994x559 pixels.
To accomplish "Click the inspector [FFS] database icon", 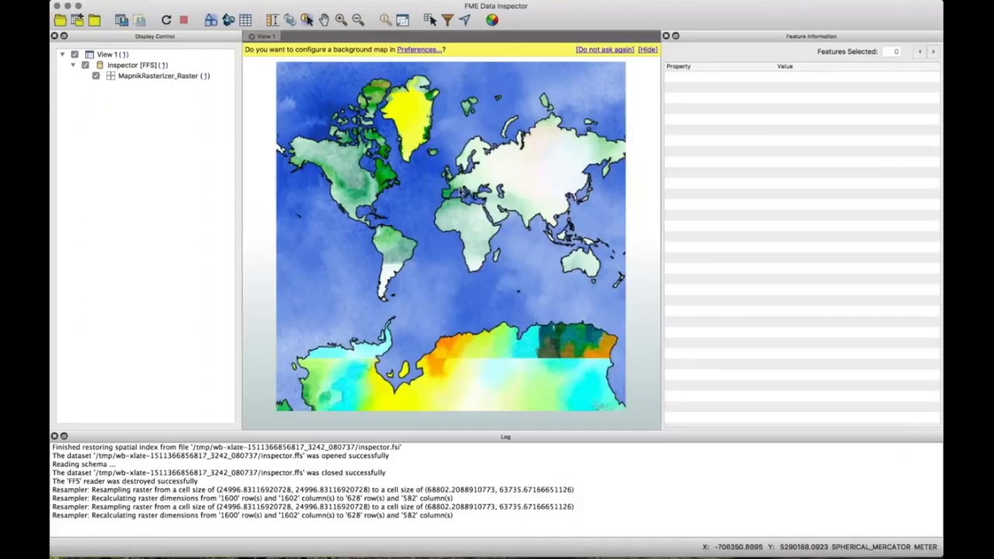I will coord(99,65).
